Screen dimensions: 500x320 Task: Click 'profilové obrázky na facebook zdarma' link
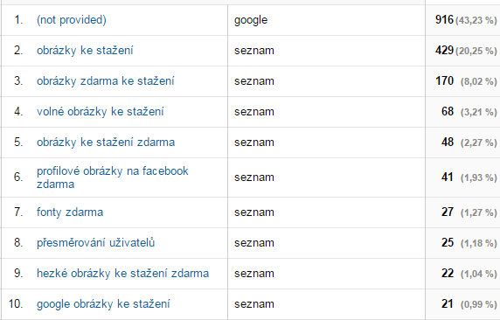(112, 177)
